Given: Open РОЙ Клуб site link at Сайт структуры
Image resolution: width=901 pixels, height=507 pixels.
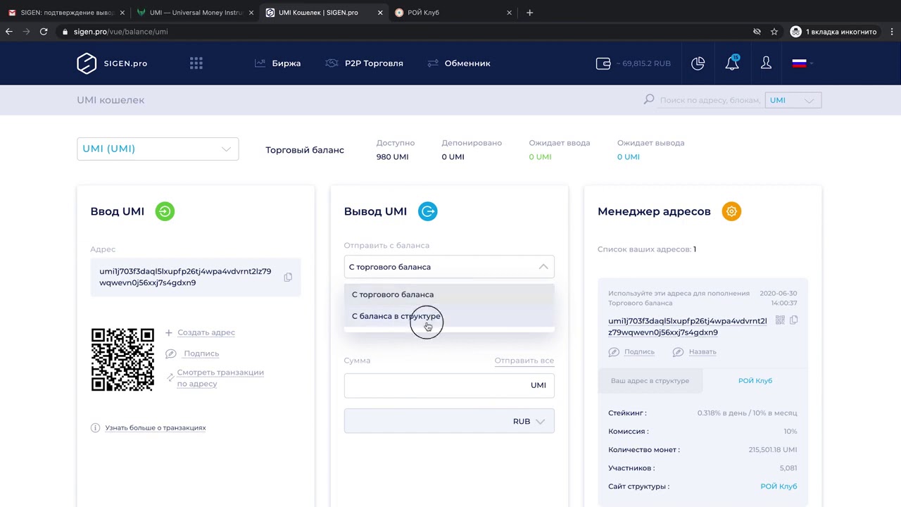Looking at the screenshot, I should (x=779, y=487).
